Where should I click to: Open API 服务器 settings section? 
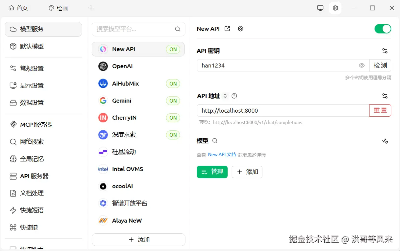[x=44, y=176]
